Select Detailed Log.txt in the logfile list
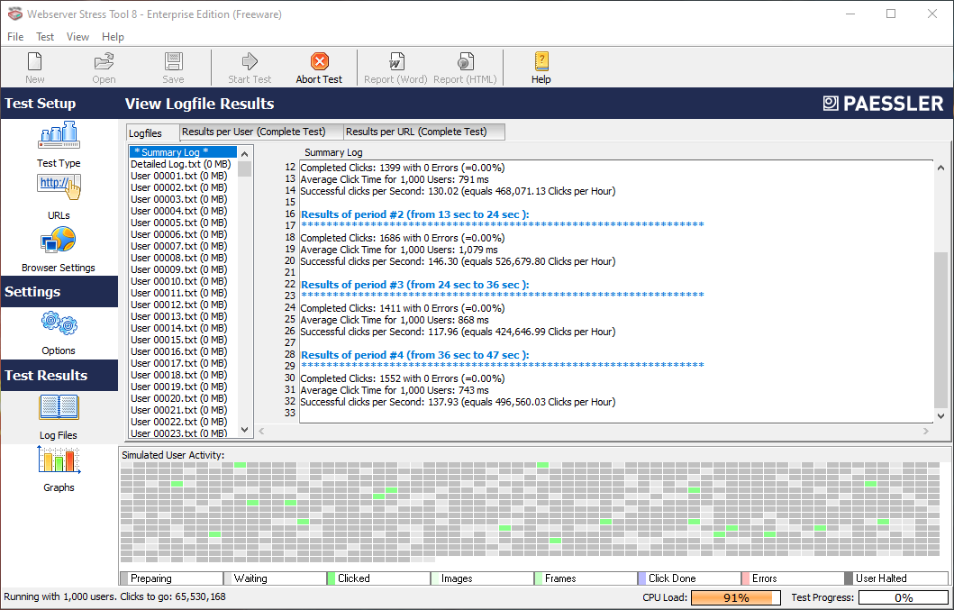This screenshot has height=610, width=954. click(x=179, y=161)
